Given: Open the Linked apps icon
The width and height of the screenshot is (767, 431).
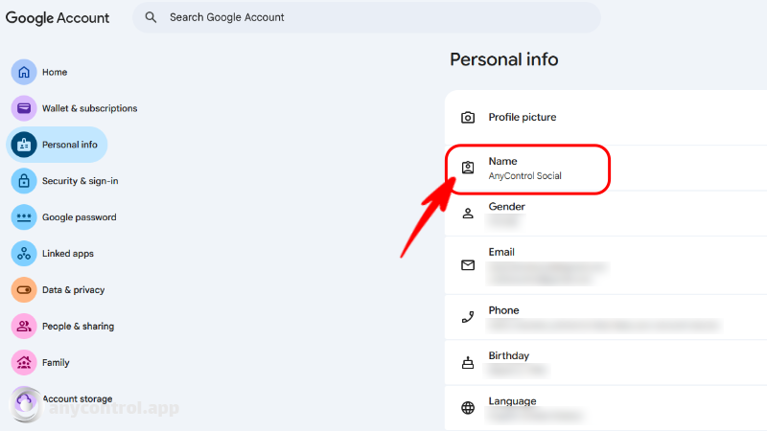Looking at the screenshot, I should (x=23, y=254).
